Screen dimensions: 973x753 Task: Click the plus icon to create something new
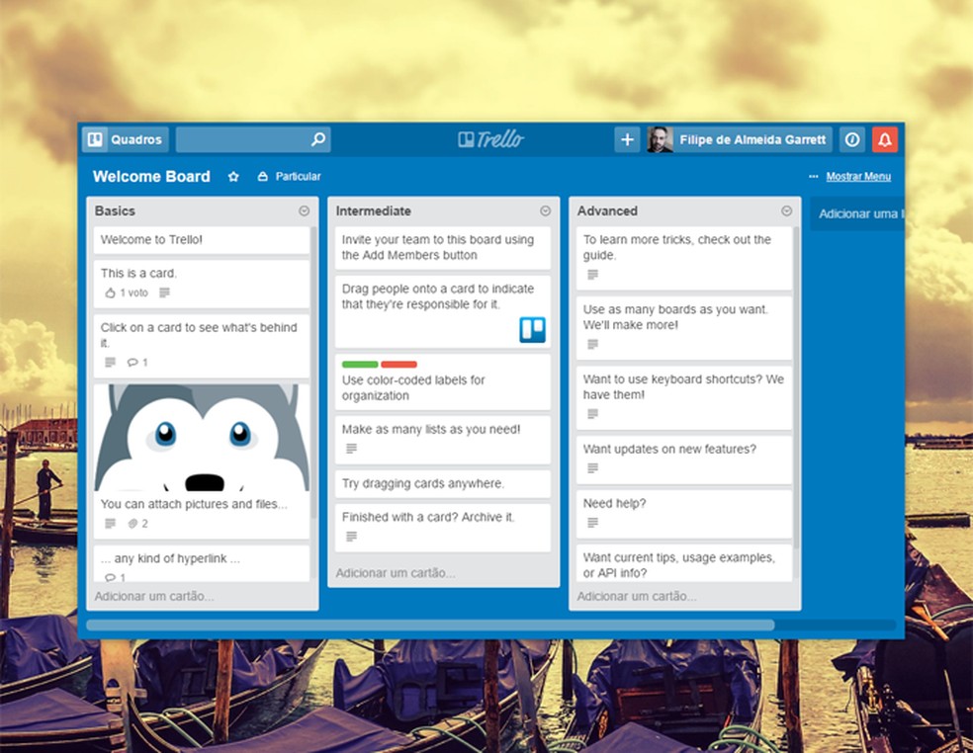pyautogui.click(x=627, y=139)
